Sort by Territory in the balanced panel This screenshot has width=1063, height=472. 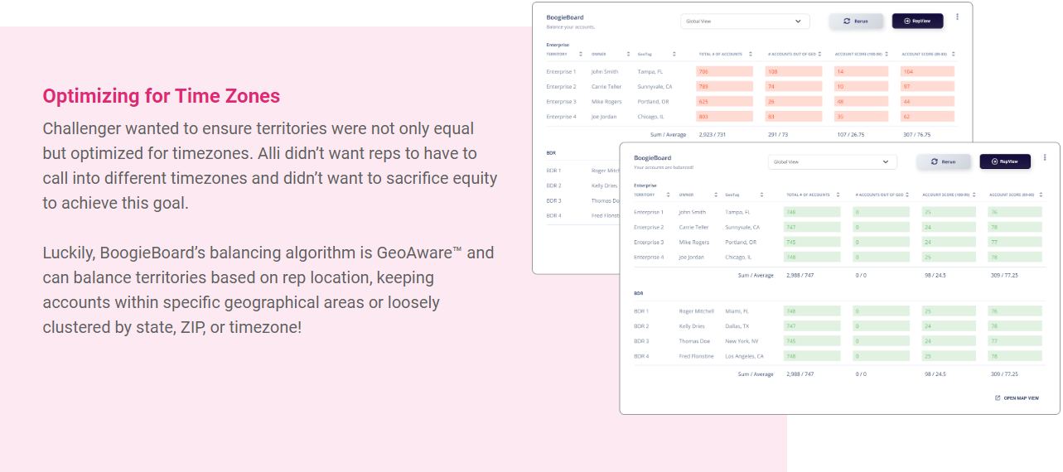click(668, 195)
